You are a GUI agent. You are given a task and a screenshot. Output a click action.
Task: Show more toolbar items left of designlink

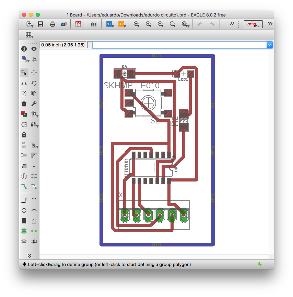pyautogui.click(x=232, y=23)
